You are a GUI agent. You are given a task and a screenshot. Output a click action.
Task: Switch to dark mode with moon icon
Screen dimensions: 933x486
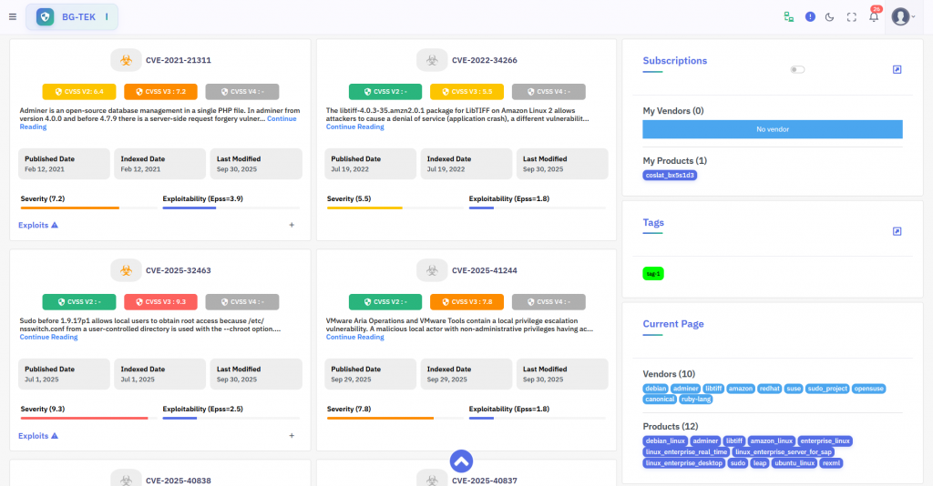point(830,16)
